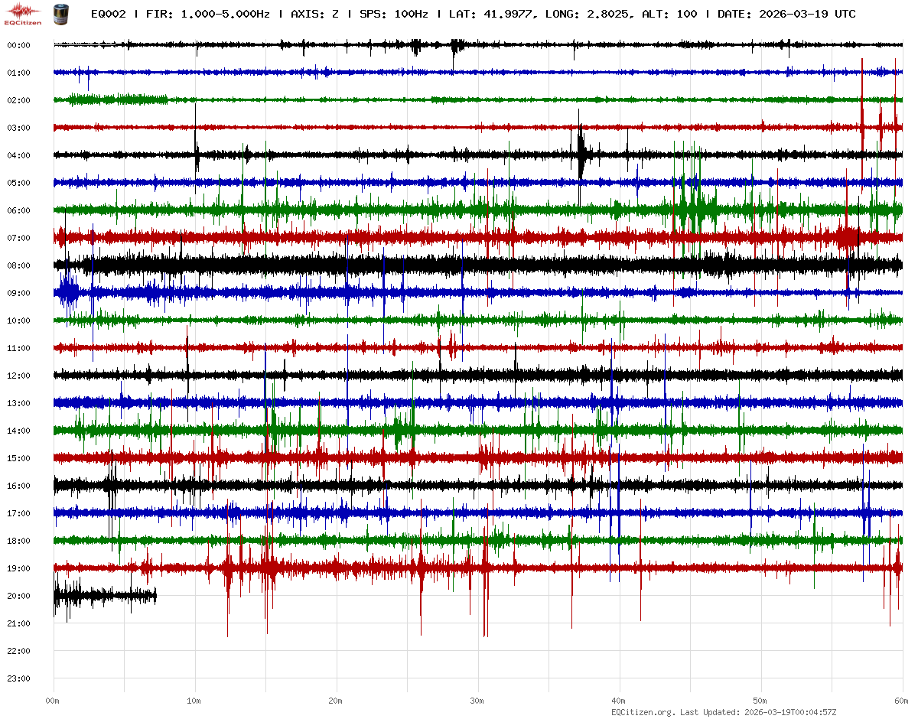
Task: Click the end of the black 20:00 trace
Action: coord(155,595)
